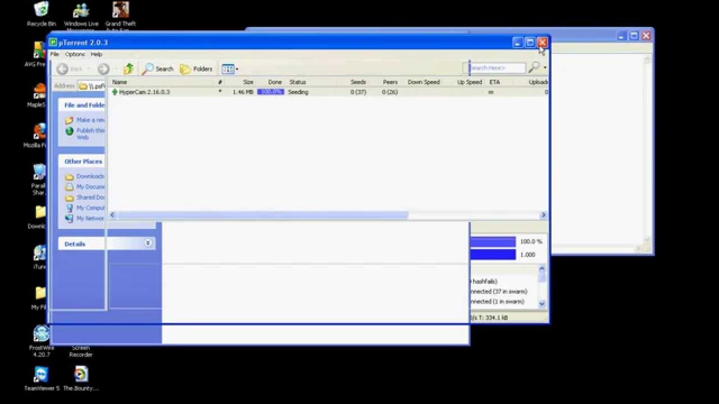This screenshot has width=719, height=404.
Task: Open the File menu
Action: coord(54,54)
